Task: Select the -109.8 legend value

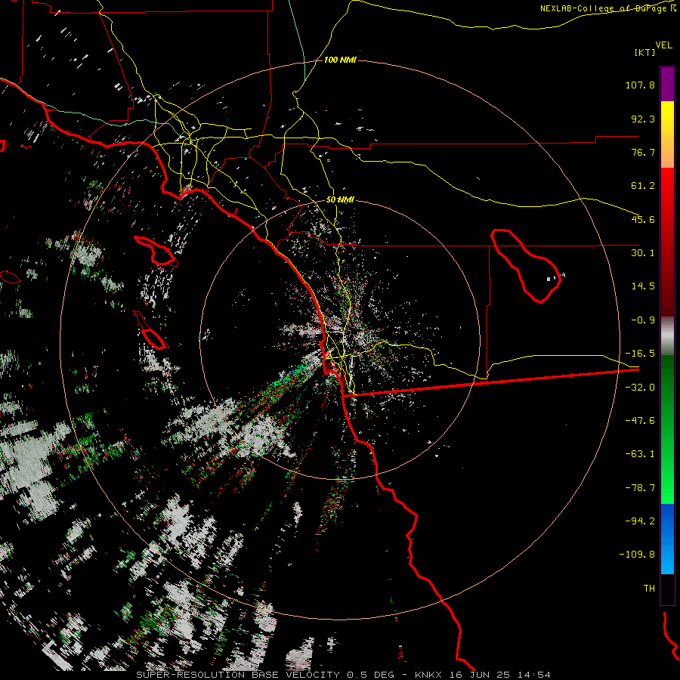Action: [x=637, y=555]
